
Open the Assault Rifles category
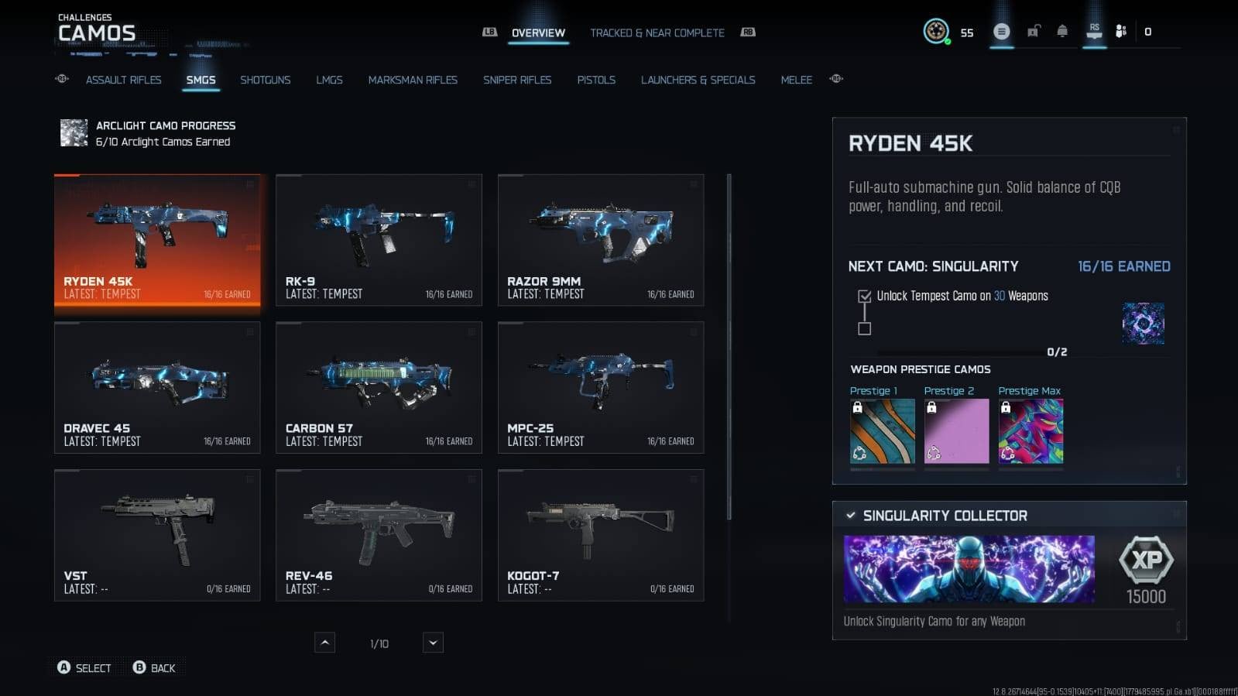tap(124, 80)
